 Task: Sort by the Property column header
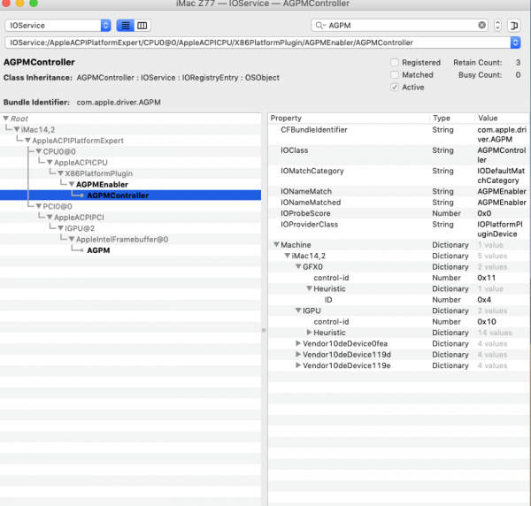pos(349,118)
